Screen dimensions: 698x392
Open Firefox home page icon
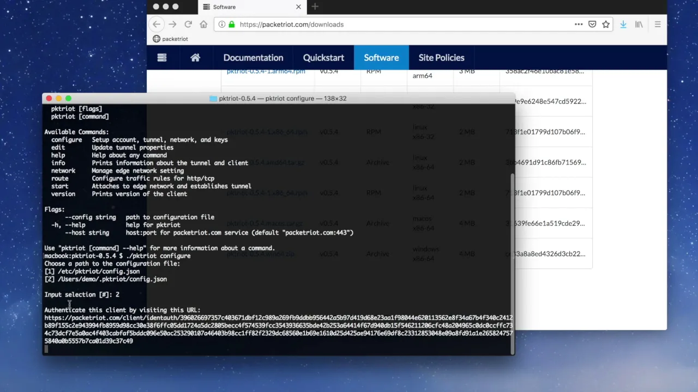(203, 24)
